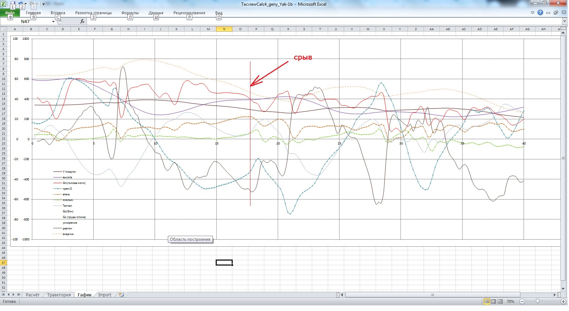
Task: Select the 'крен/2' legend entry
Action: [x=63, y=189]
